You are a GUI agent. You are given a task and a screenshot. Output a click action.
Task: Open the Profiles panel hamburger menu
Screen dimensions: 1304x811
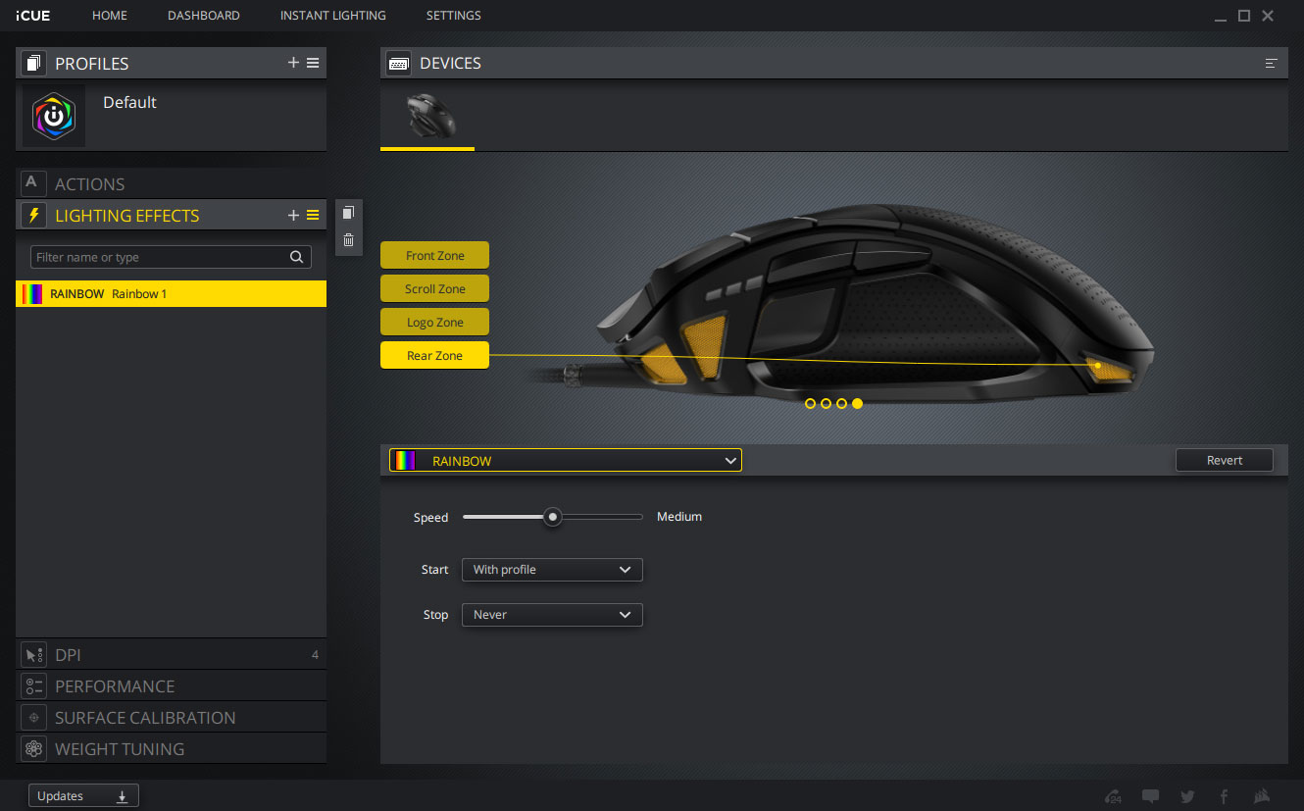313,63
